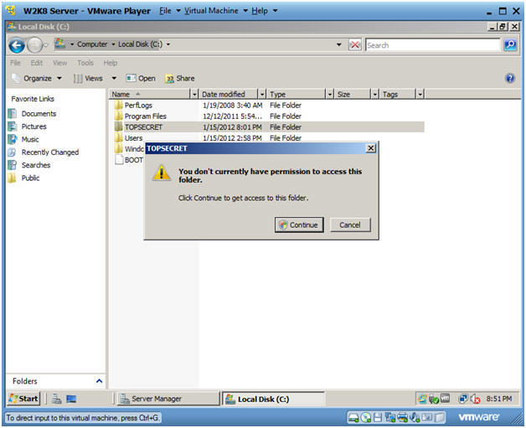Click the Server Manager quick launch icon
Image resolution: width=526 pixels, height=428 pixels.
pyautogui.click(x=56, y=399)
